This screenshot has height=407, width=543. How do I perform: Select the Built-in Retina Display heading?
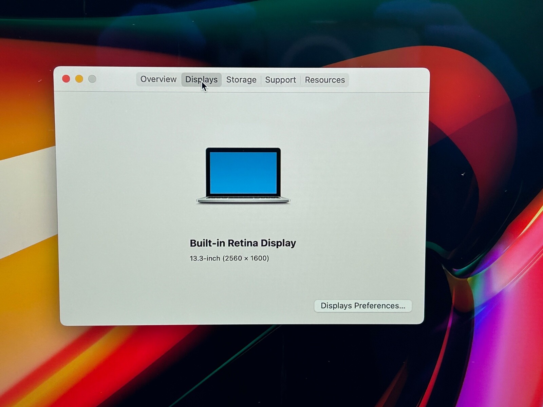pyautogui.click(x=243, y=243)
